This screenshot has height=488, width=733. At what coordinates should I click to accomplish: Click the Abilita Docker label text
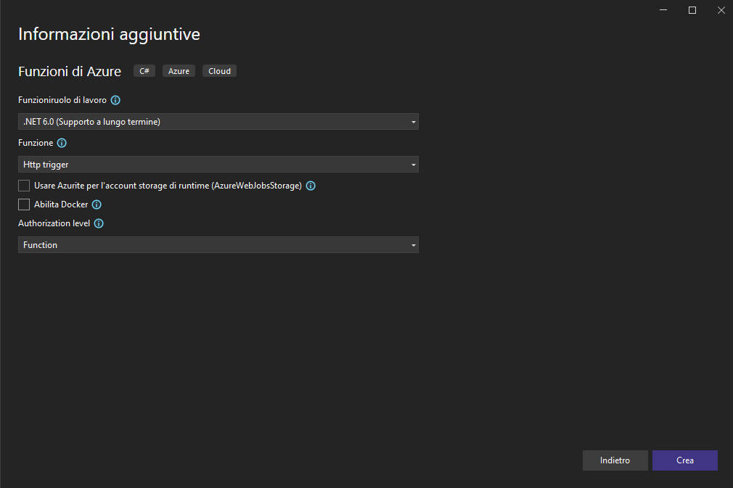61,204
